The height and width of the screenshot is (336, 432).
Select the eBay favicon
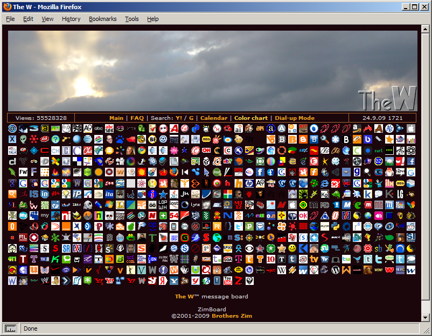pos(227,161)
